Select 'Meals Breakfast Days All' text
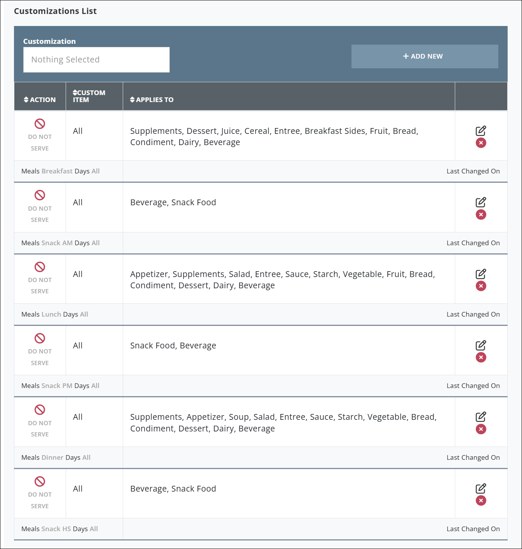 pos(61,171)
